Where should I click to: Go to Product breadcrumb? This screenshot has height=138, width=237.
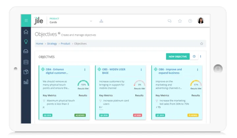pos(66,44)
